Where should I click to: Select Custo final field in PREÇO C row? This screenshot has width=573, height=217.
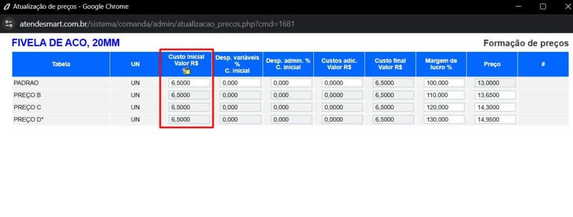(393, 107)
